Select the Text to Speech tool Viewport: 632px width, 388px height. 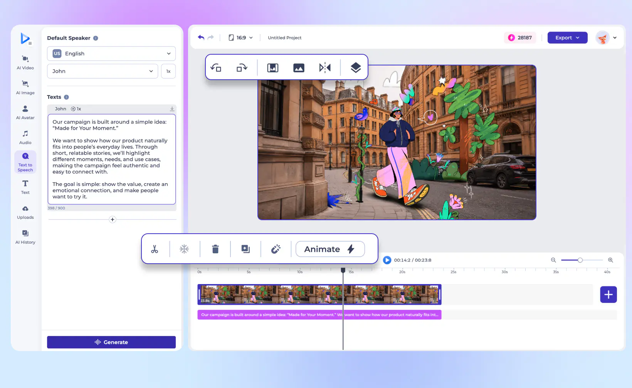(25, 162)
